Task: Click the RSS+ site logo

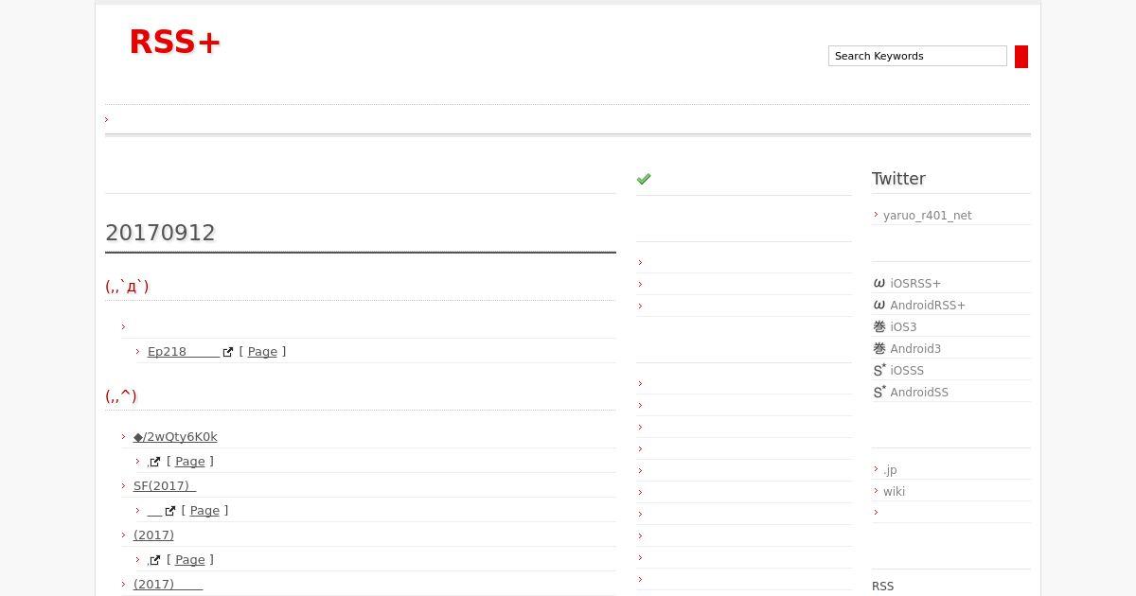Action: 175,43
